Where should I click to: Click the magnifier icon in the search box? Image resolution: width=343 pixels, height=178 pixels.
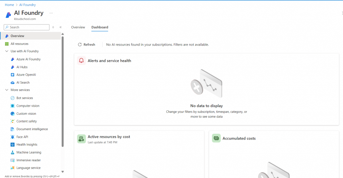pos(7,27)
